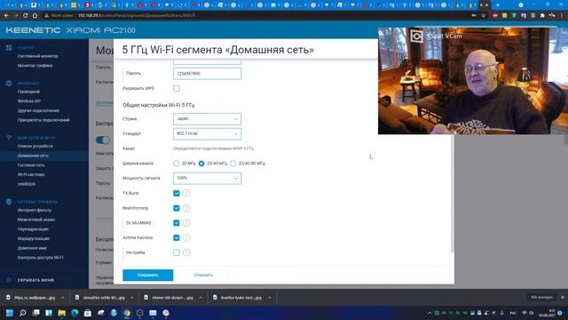This screenshot has width=568, height=320.
Task: Open help for Beamforming option
Action: (186, 208)
